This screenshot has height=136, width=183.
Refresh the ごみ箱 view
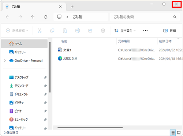[45, 17]
